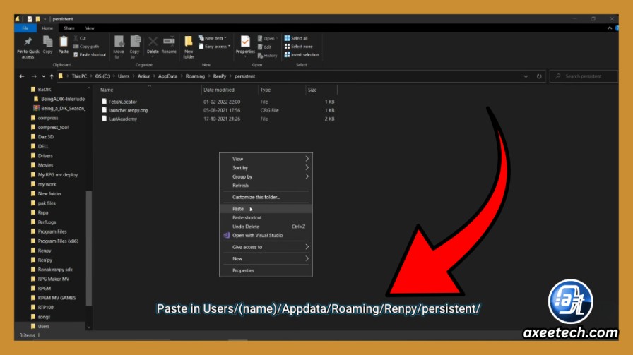The width and height of the screenshot is (633, 355).
Task: Click Invert selection in ribbon
Action: pyautogui.click(x=302, y=54)
